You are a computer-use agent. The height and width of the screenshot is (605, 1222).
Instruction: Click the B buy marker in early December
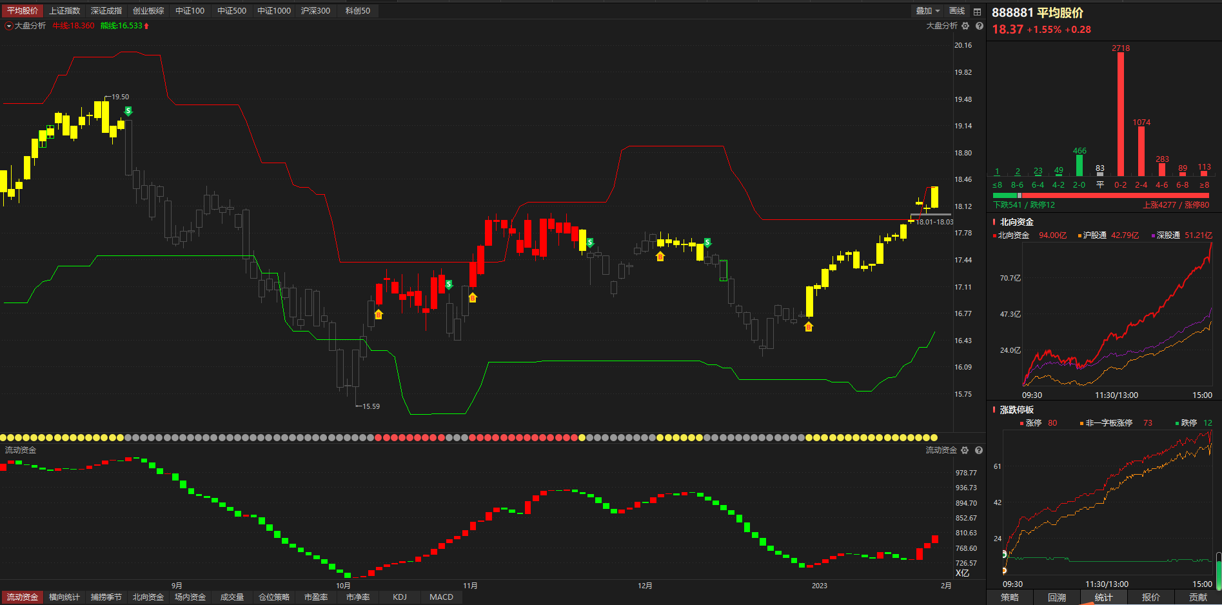coord(660,257)
